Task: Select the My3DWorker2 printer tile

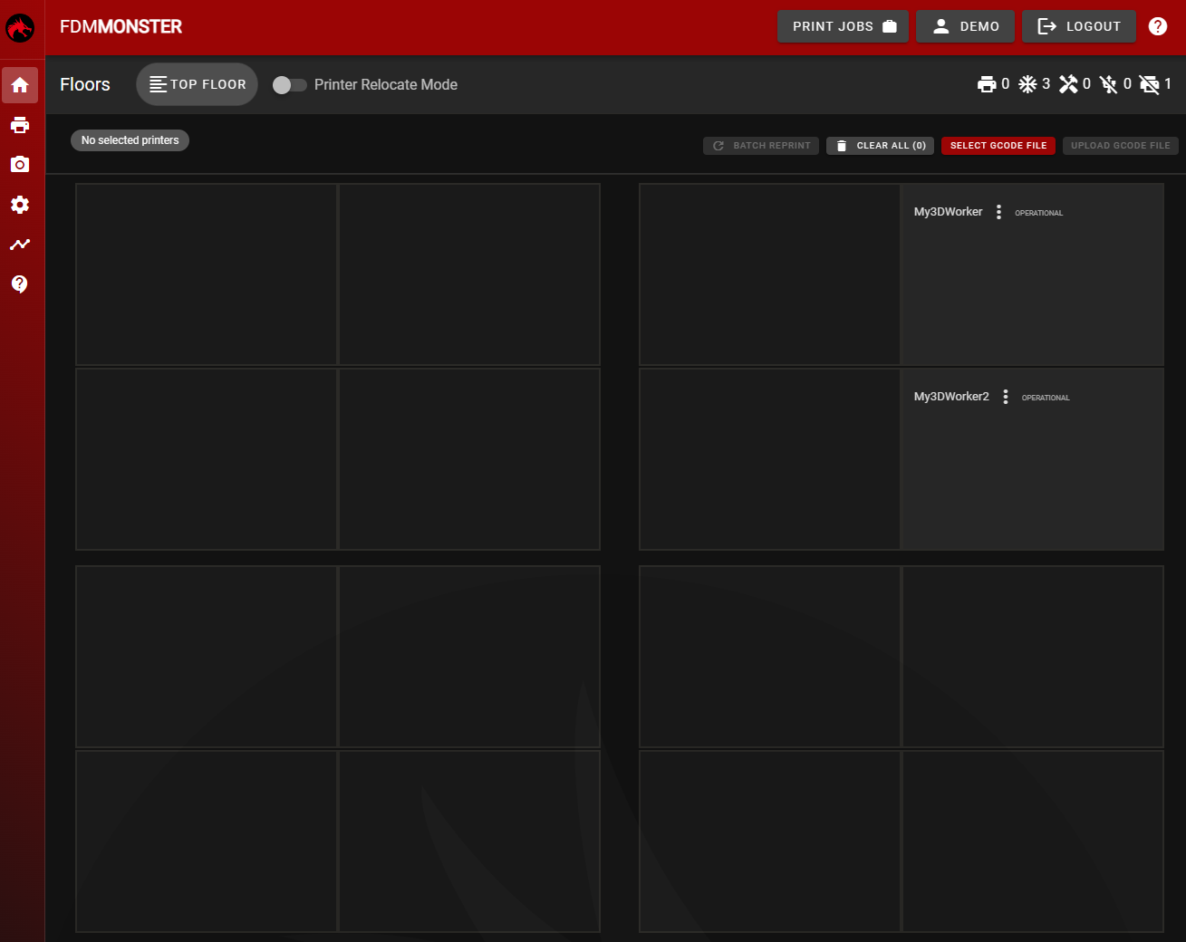Action: [1032, 459]
